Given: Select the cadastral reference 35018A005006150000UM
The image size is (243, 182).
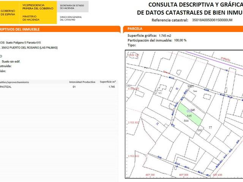Looking at the screenshot, I should pyautogui.click(x=212, y=20).
